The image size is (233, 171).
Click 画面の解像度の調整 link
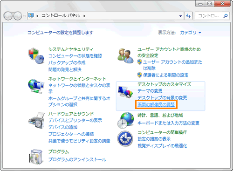click(156, 104)
